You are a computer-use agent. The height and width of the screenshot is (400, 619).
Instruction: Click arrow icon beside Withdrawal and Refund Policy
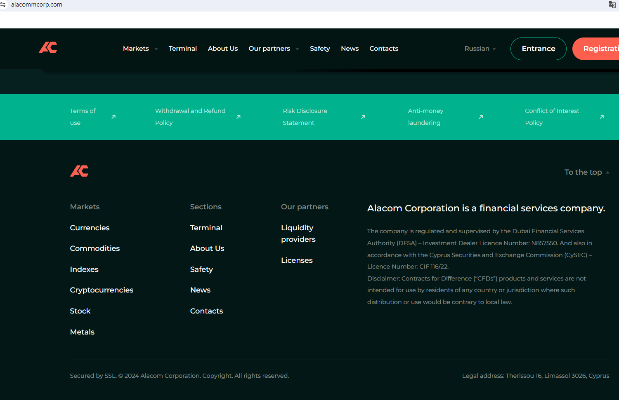pyautogui.click(x=239, y=117)
